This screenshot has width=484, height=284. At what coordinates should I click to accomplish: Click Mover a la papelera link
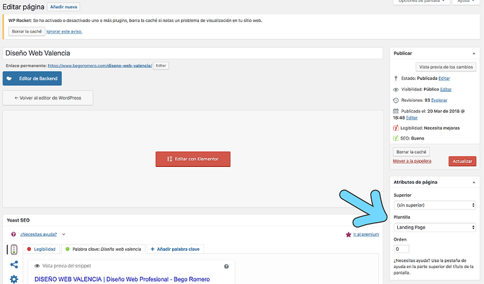click(x=412, y=161)
